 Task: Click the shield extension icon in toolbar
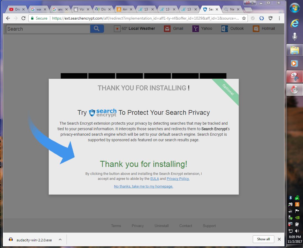(x=270, y=18)
